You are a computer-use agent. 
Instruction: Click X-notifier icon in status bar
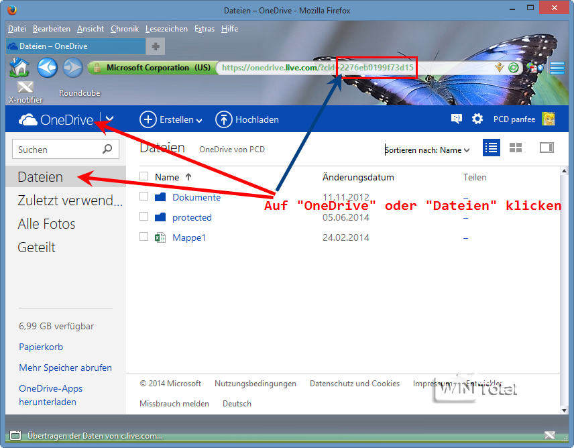pyautogui.click(x=550, y=435)
